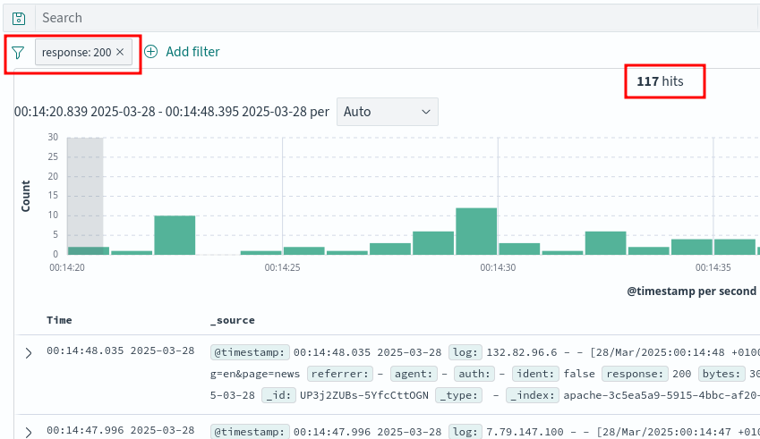This screenshot has height=439, width=760.
Task: Expand the 00:14:47.996 document row
Action: pos(28,432)
